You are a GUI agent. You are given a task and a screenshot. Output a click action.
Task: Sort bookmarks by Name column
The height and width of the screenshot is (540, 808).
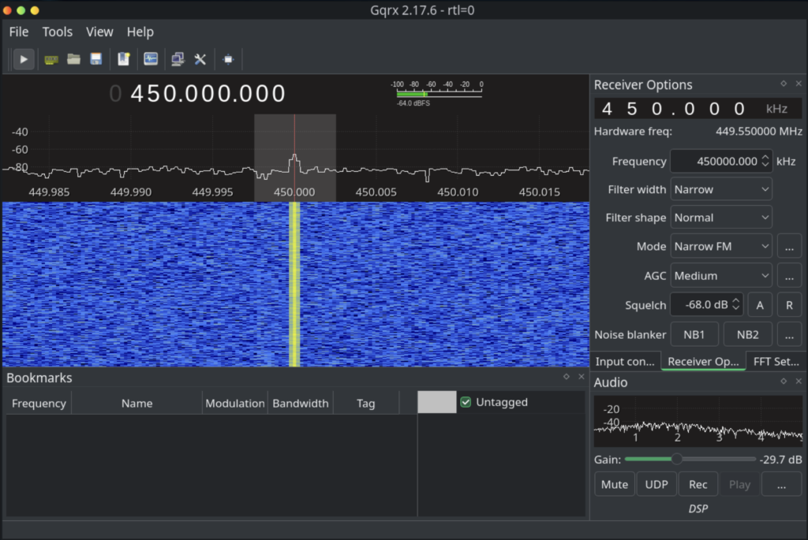click(137, 403)
